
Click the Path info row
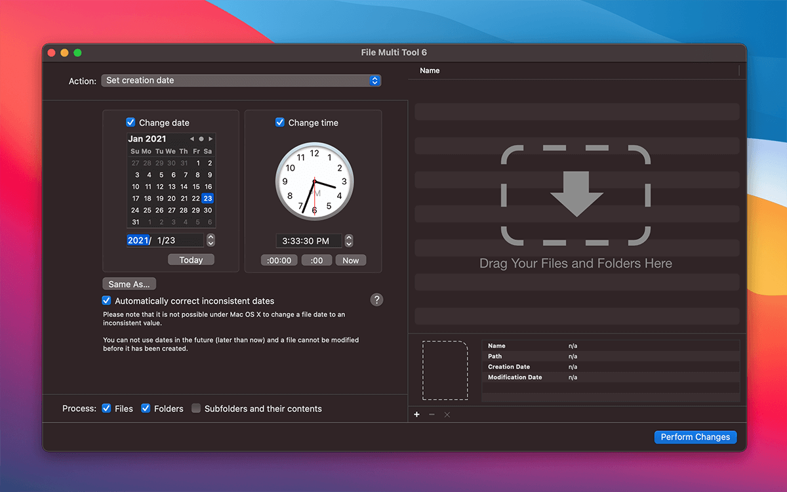coord(611,356)
